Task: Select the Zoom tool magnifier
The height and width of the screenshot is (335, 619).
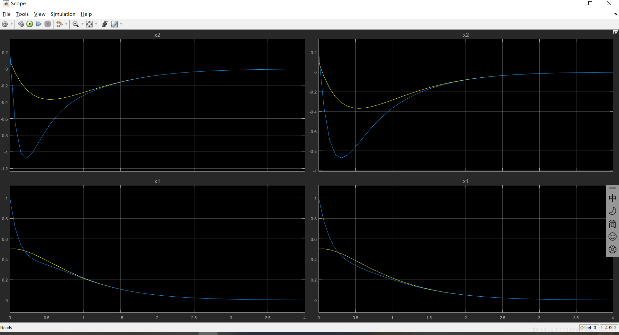Action: click(76, 24)
